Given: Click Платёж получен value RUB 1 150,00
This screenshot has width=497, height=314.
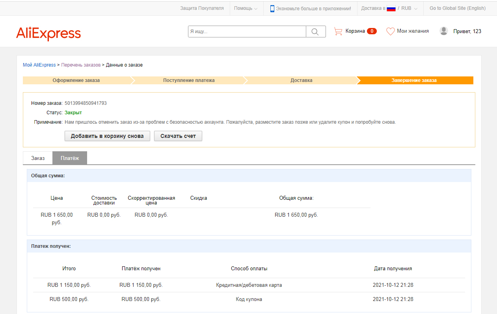Looking at the screenshot, I should pyautogui.click(x=141, y=285).
